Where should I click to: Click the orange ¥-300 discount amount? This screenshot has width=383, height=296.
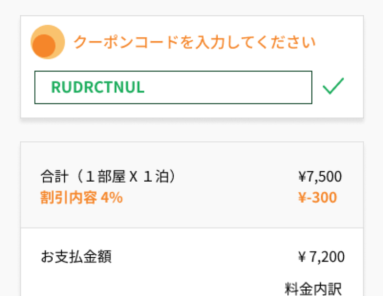coord(317,197)
